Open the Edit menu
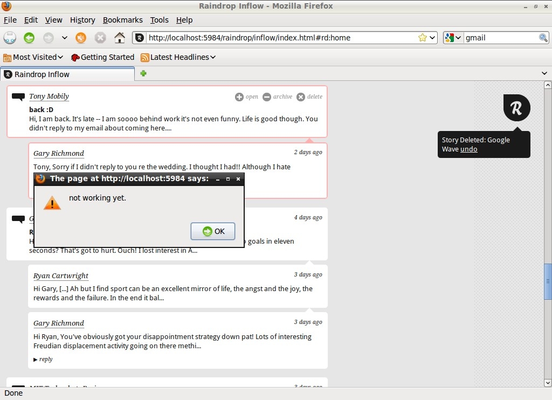Screen dimensions: 552x400 coord(31,20)
